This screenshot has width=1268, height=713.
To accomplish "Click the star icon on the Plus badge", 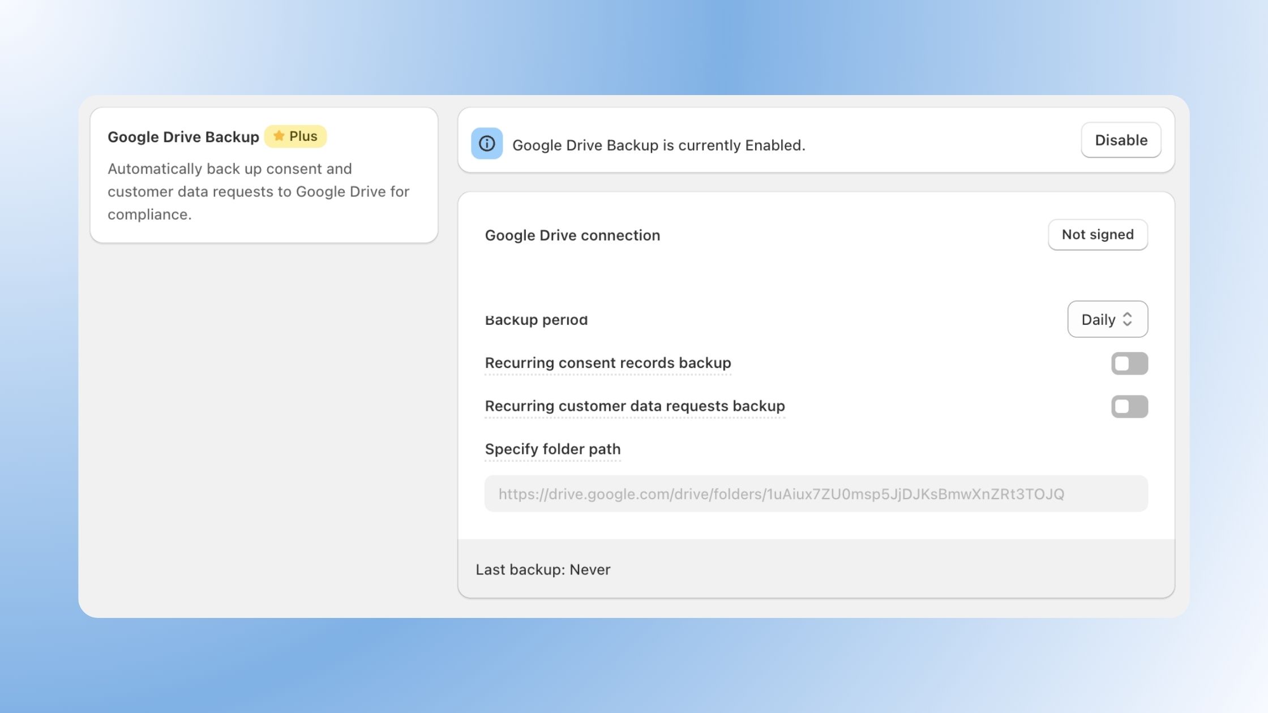I will (279, 136).
